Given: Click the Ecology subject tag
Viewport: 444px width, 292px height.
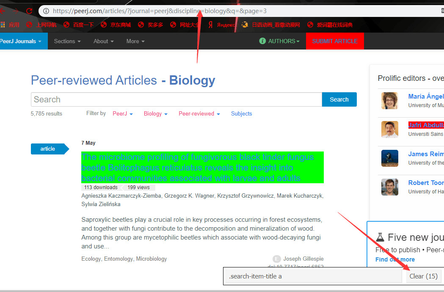Looking at the screenshot, I should coord(91,259).
